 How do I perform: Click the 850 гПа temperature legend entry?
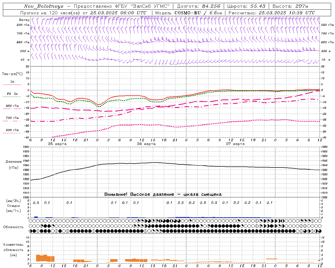pos(12,107)
